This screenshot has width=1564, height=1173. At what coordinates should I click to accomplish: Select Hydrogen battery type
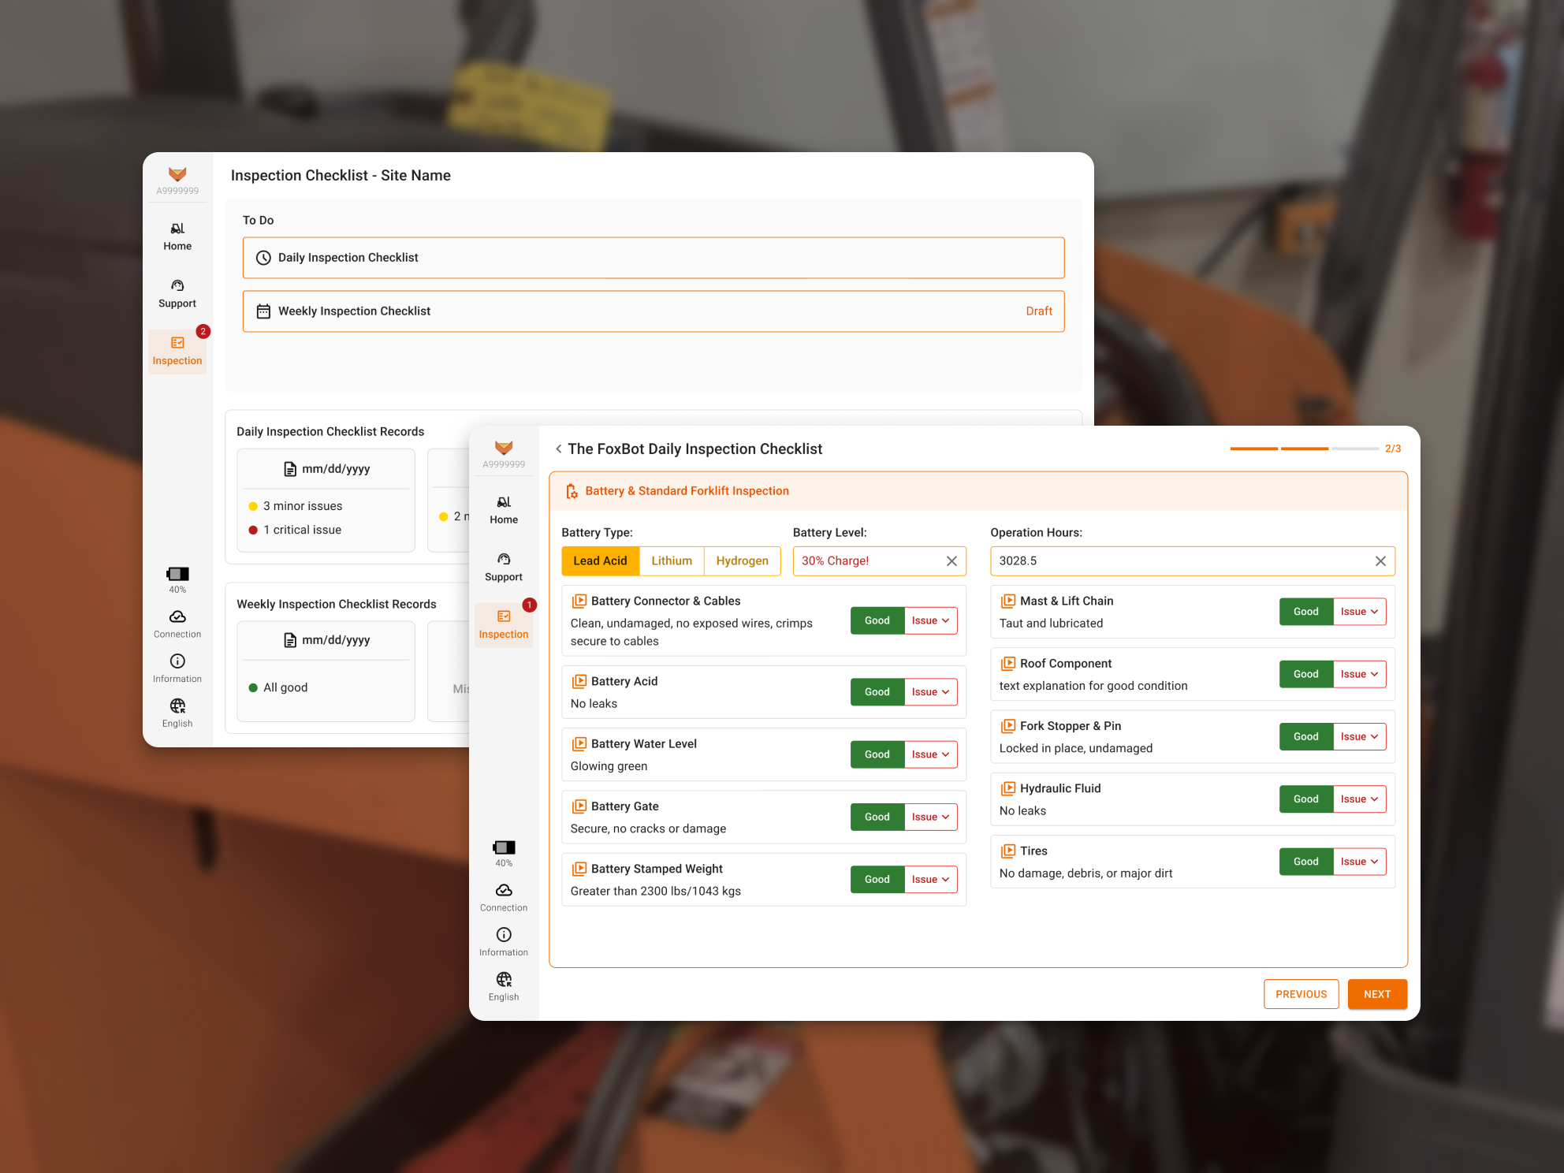click(x=742, y=560)
